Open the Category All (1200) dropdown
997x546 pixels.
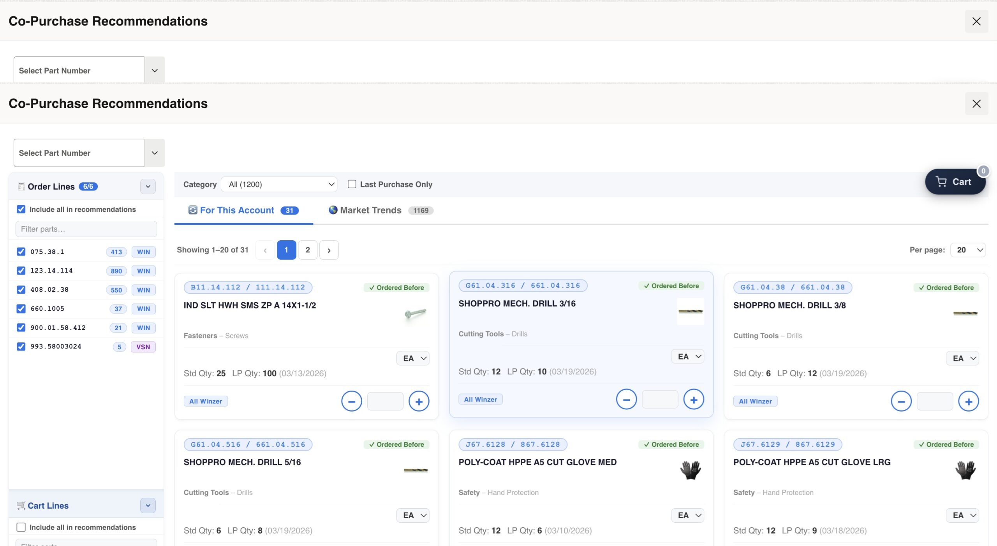tap(279, 184)
